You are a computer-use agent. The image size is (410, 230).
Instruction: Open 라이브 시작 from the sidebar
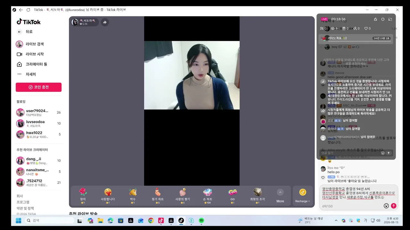(30, 54)
